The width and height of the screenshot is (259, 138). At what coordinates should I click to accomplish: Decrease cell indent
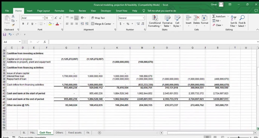pos(82,24)
